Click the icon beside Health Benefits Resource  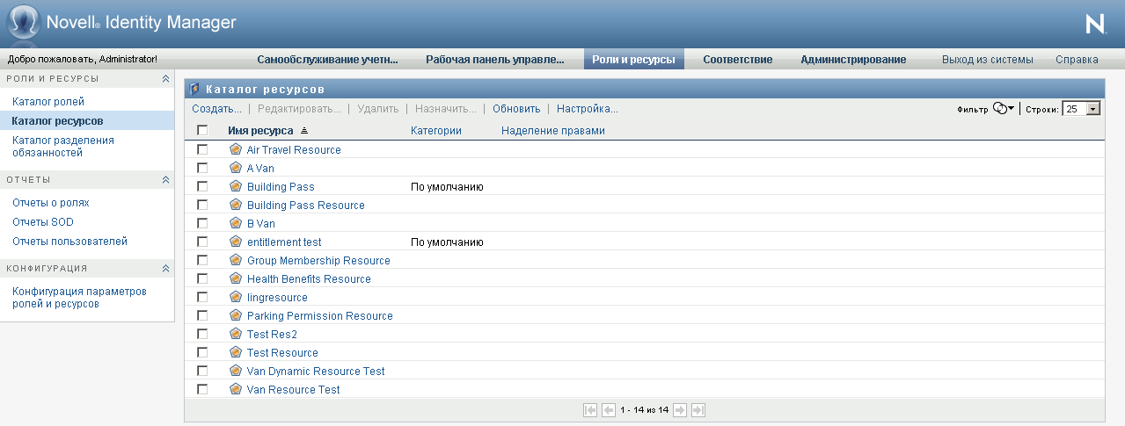235,278
